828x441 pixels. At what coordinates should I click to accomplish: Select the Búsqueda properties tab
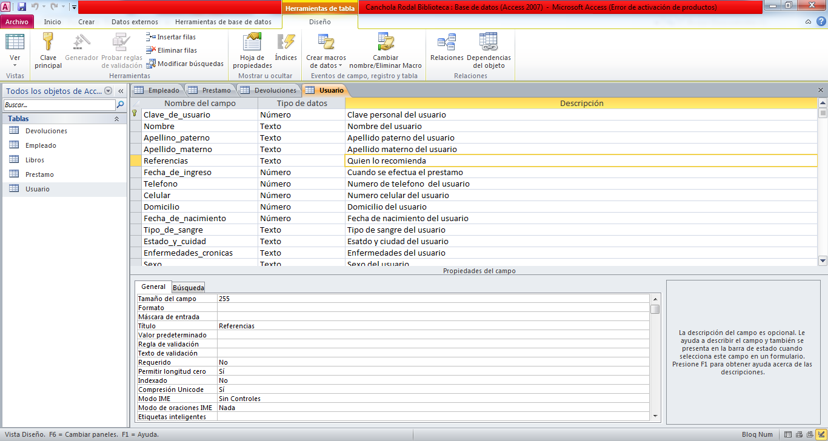pyautogui.click(x=189, y=288)
